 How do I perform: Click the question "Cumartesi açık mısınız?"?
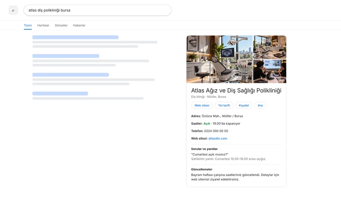pyautogui.click(x=210, y=154)
